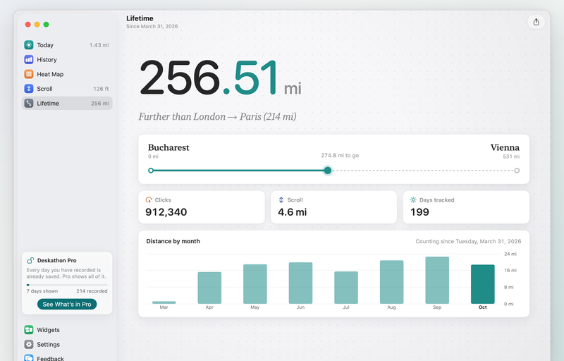Screen dimensions: 564x361
Task: Click the Bucharest to Vienna progress handle
Action: [x=327, y=171]
